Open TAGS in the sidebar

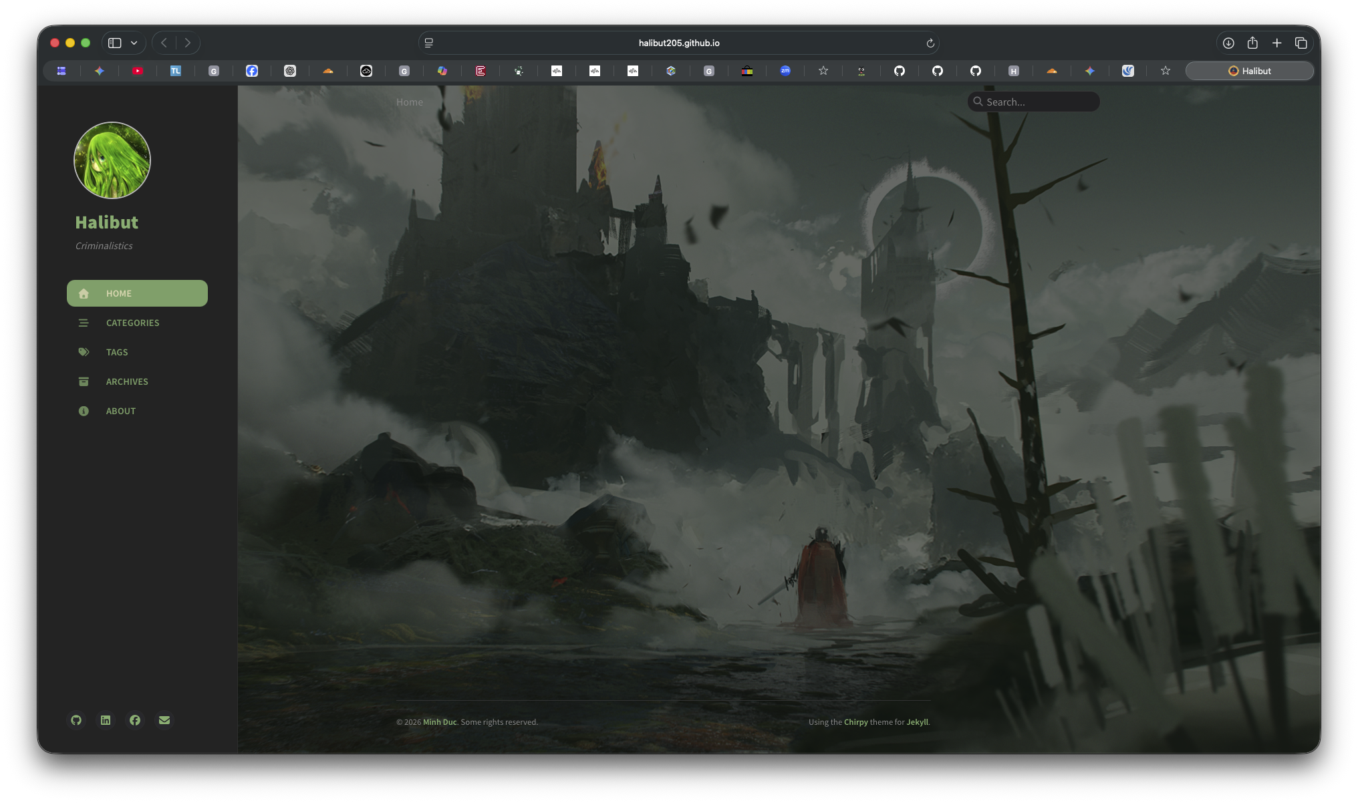click(137, 352)
